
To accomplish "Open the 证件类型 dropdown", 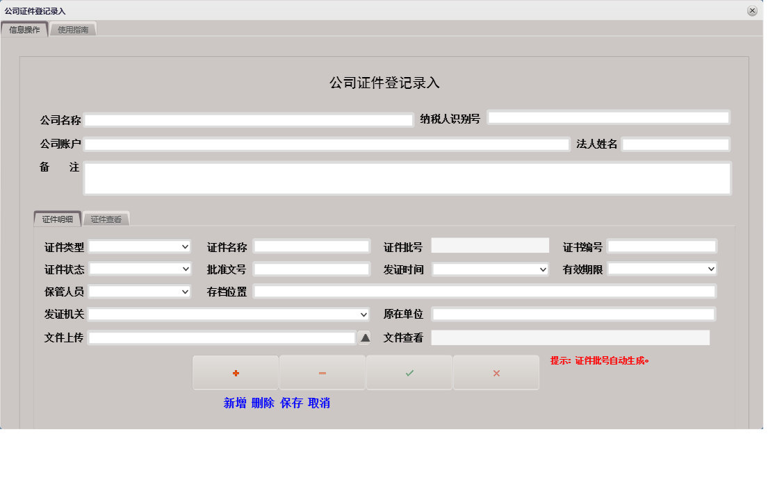I will tap(183, 246).
